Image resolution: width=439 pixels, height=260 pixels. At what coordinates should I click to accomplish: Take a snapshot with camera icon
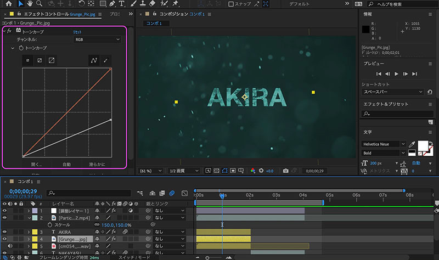[x=285, y=171]
